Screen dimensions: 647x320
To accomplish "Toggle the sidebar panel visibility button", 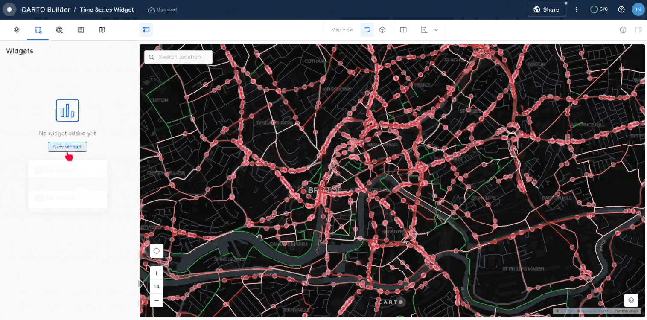I will click(x=146, y=30).
